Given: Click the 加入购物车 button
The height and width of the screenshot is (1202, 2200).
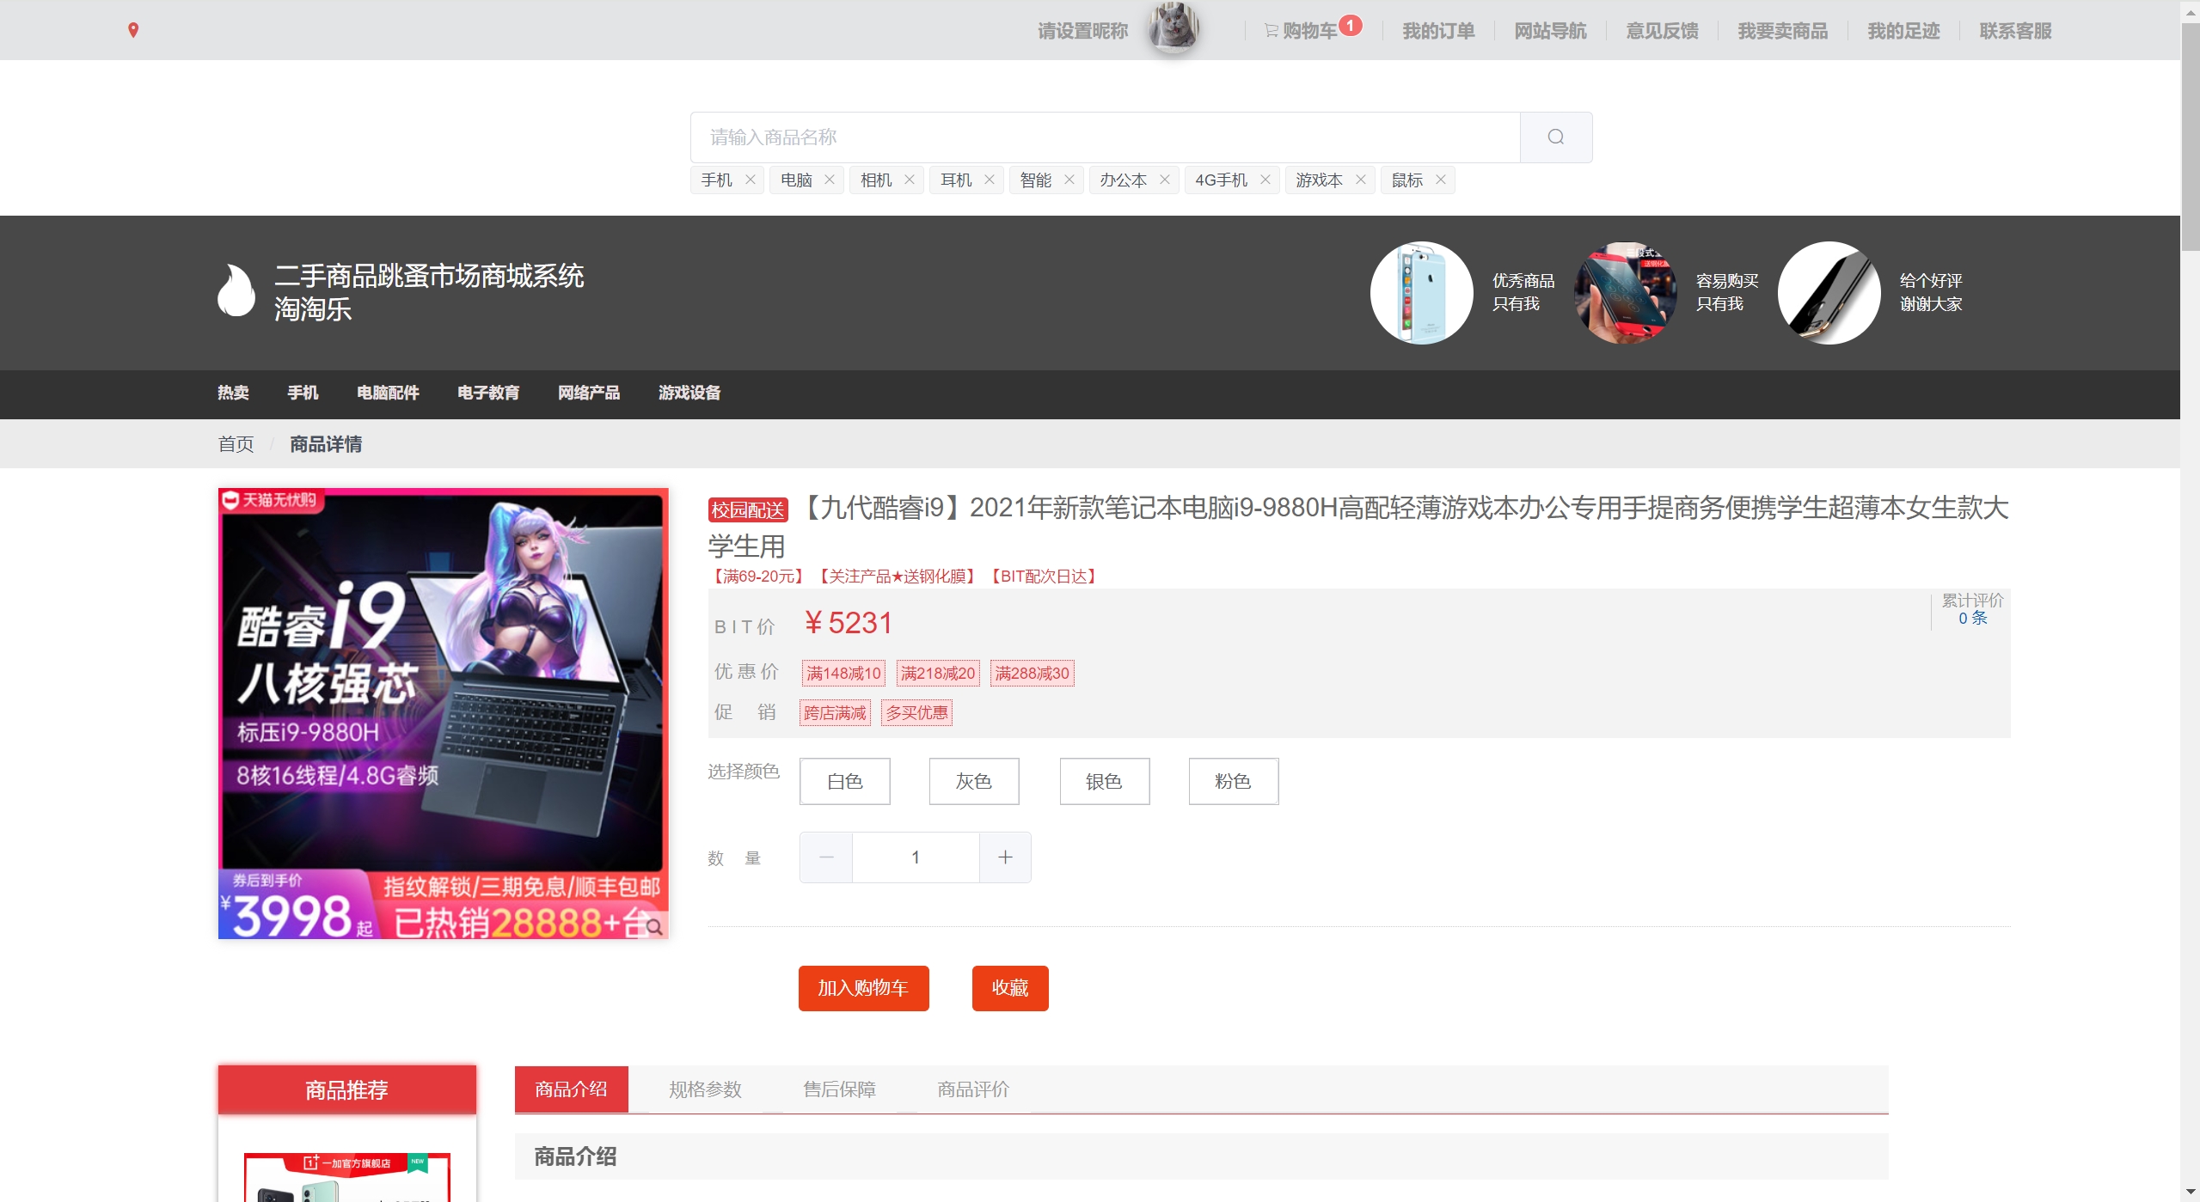Looking at the screenshot, I should 863,988.
